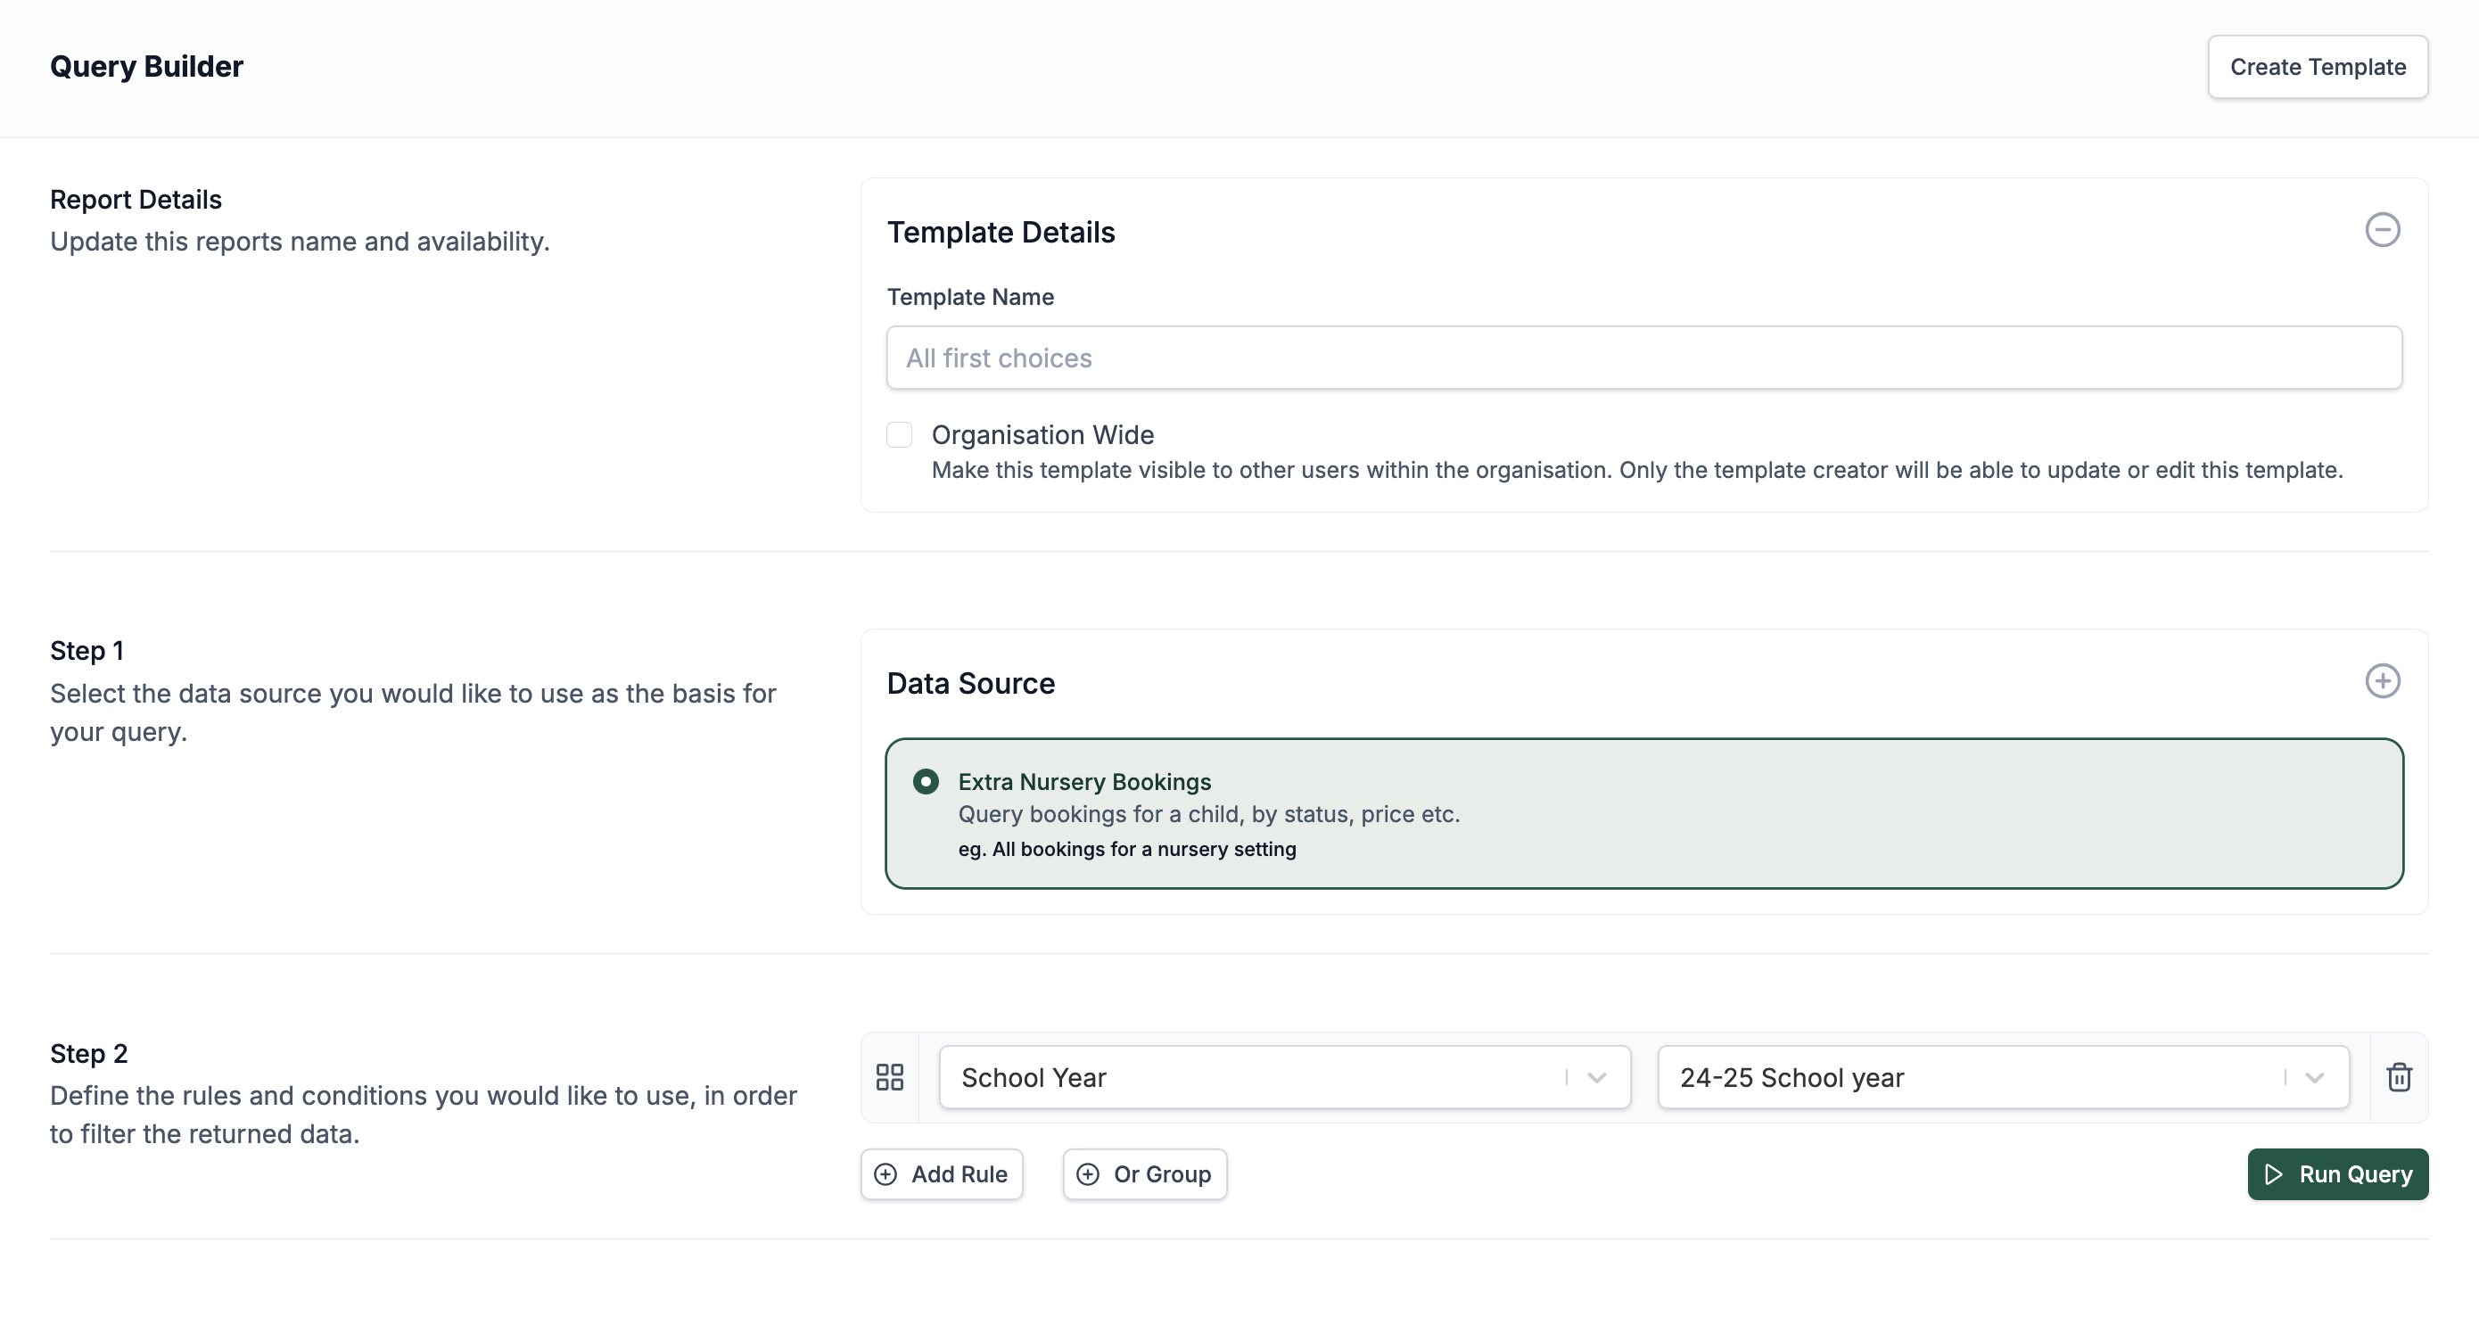This screenshot has height=1325, width=2479.
Task: Click the Organisation Wide label text
Action: (1042, 435)
